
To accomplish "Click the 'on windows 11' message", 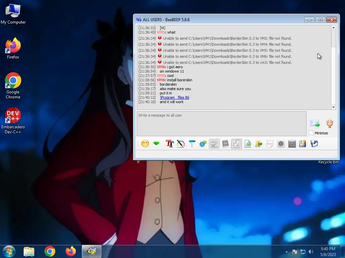I will click(x=172, y=71).
